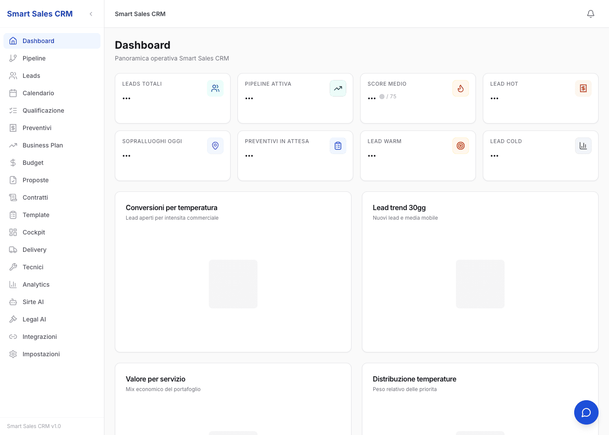Viewport: 609px width, 435px height.
Task: Open notifications bell icon
Action: 591,14
